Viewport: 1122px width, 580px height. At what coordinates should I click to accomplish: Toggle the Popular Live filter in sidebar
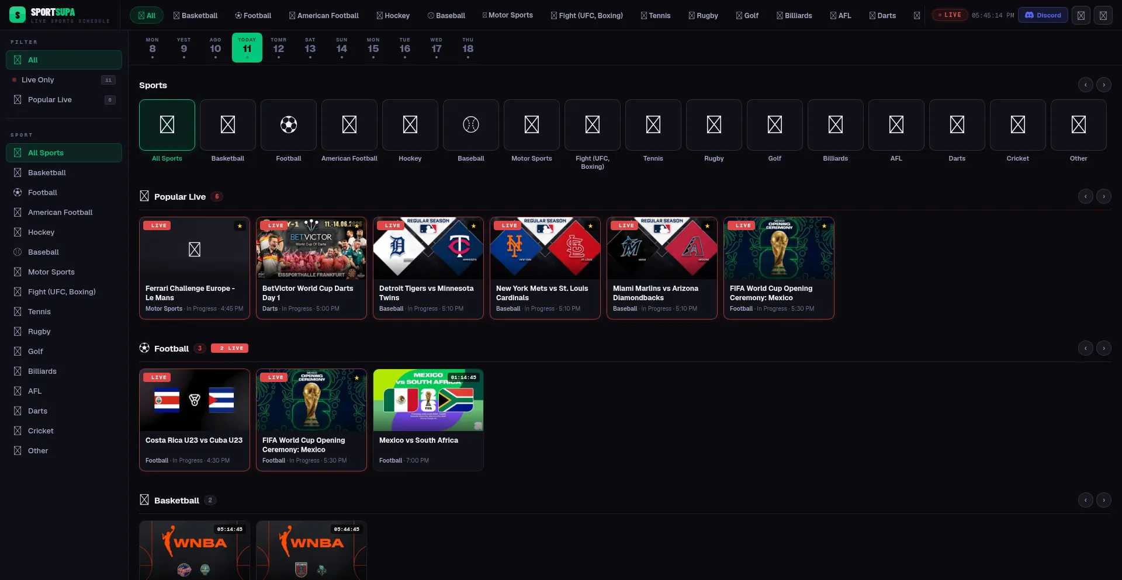pos(64,99)
